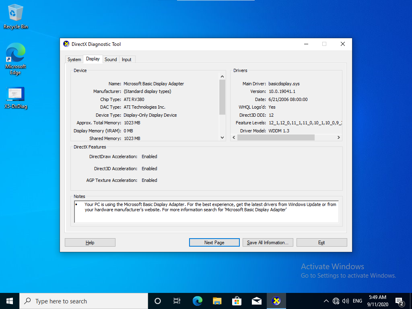
Task: Click the Device list scroll-up arrow
Action: 222,76
